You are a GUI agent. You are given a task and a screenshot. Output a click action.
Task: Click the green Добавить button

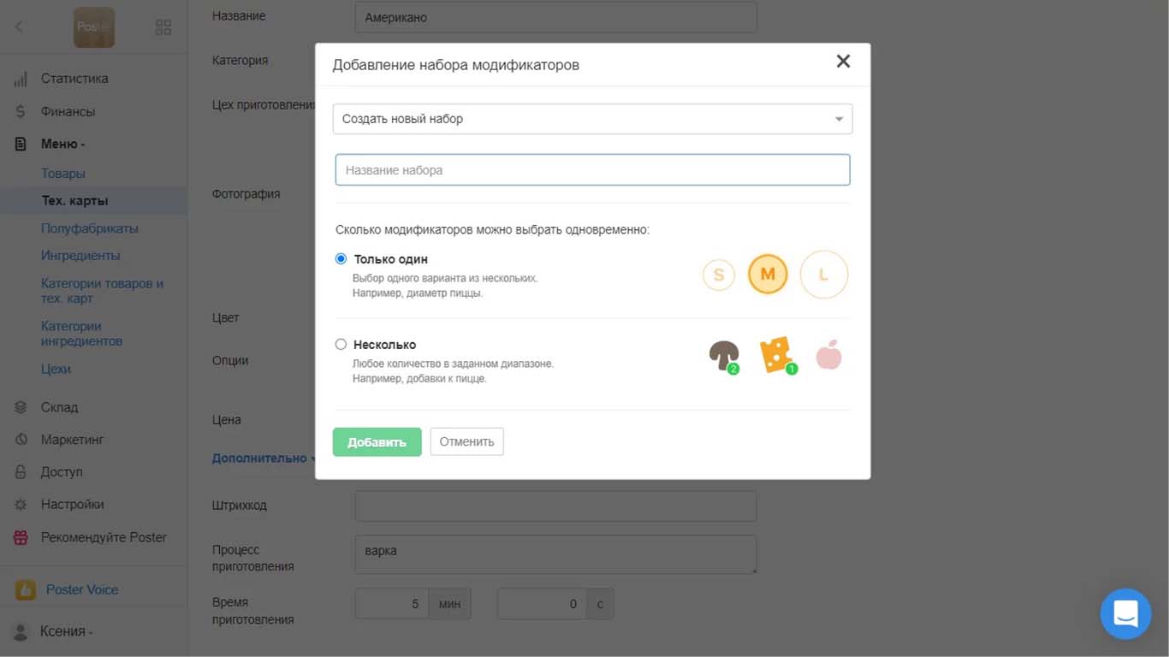(377, 442)
